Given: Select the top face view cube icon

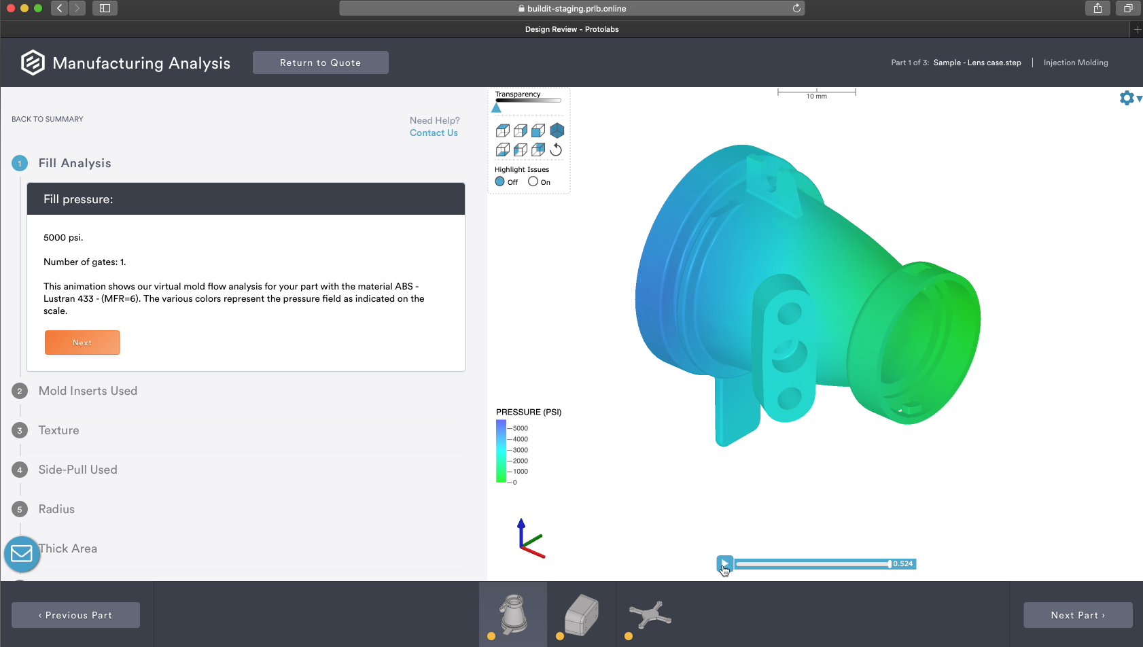Looking at the screenshot, I should 503,130.
